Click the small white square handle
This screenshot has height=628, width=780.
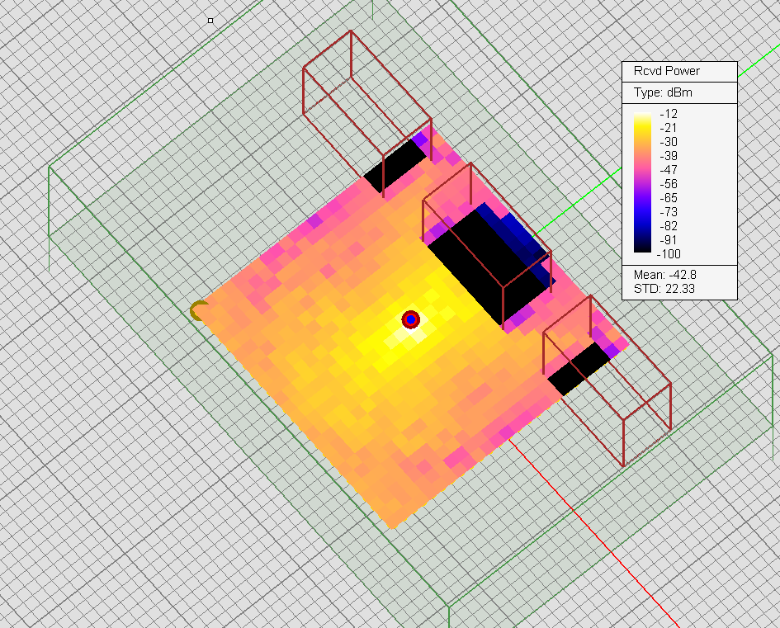click(x=210, y=20)
